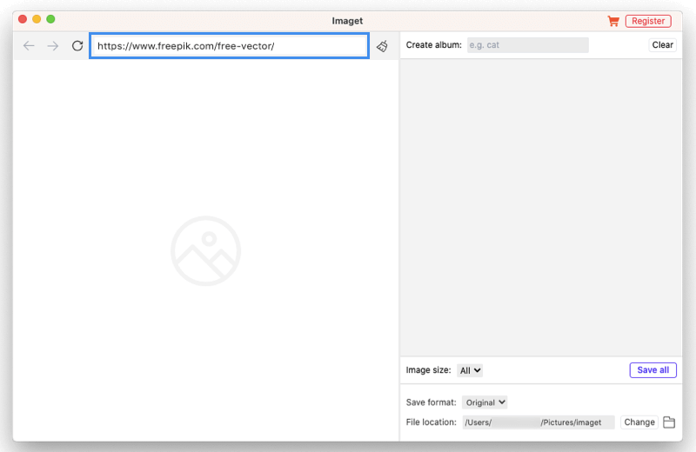The image size is (696, 452).
Task: Expand the Image size dropdown
Action: click(x=470, y=370)
